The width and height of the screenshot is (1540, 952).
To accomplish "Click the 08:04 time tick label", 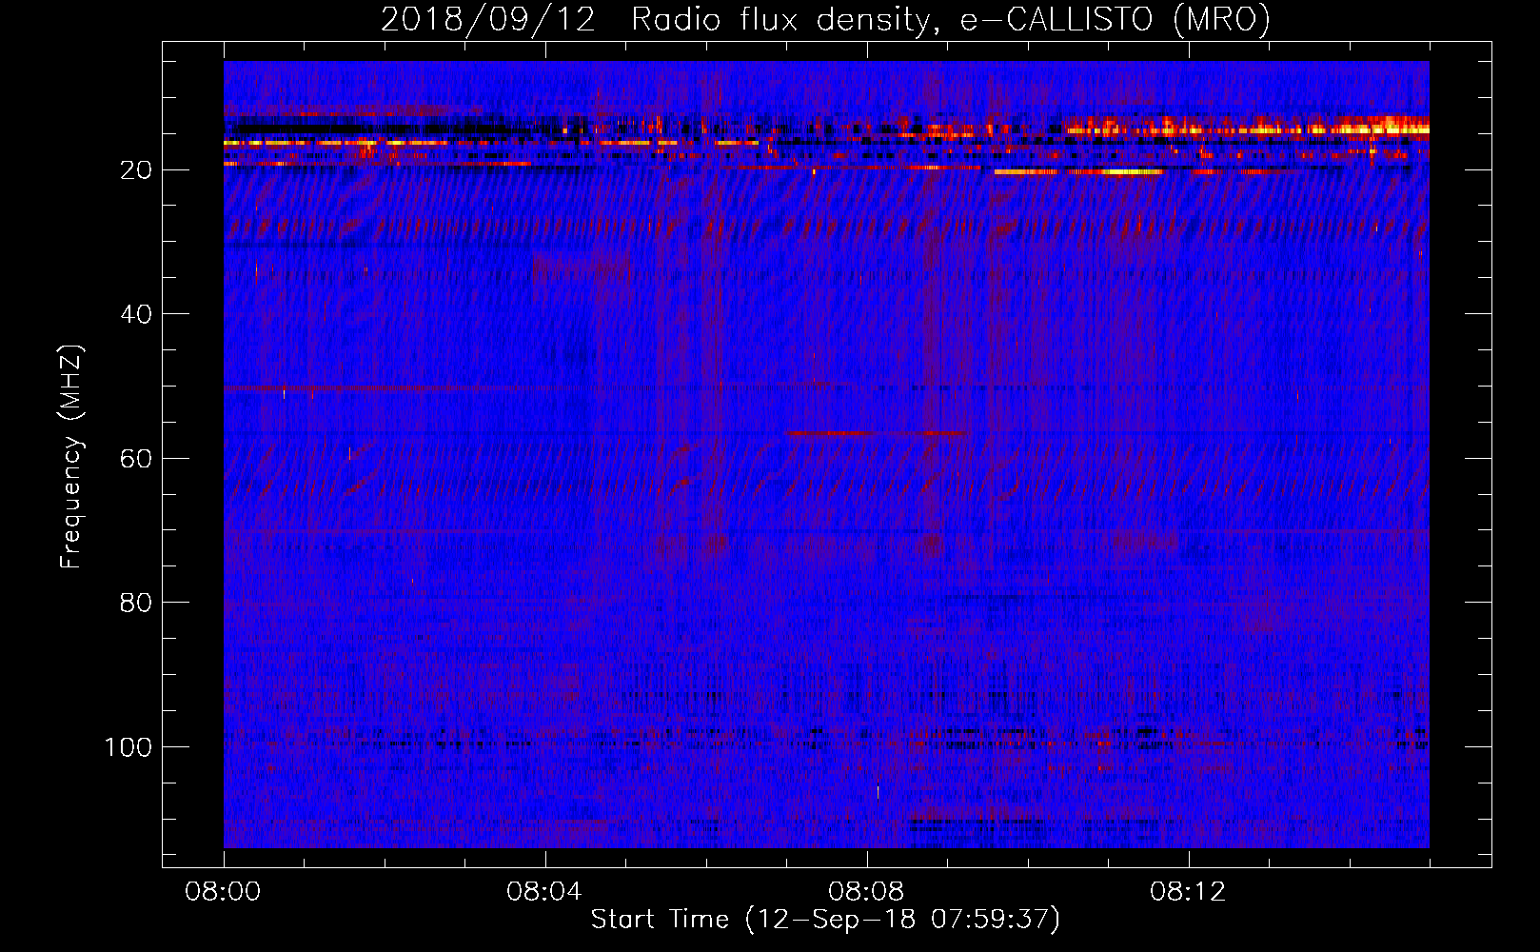I will (x=544, y=892).
